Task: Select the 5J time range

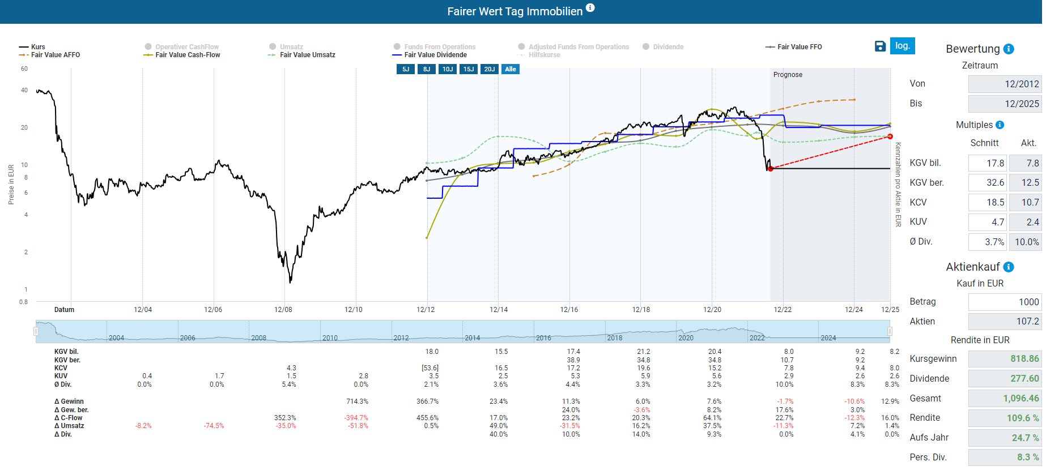Action: coord(406,69)
